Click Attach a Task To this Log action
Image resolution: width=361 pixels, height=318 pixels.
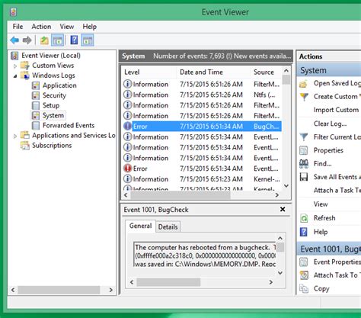pyautogui.click(x=337, y=190)
